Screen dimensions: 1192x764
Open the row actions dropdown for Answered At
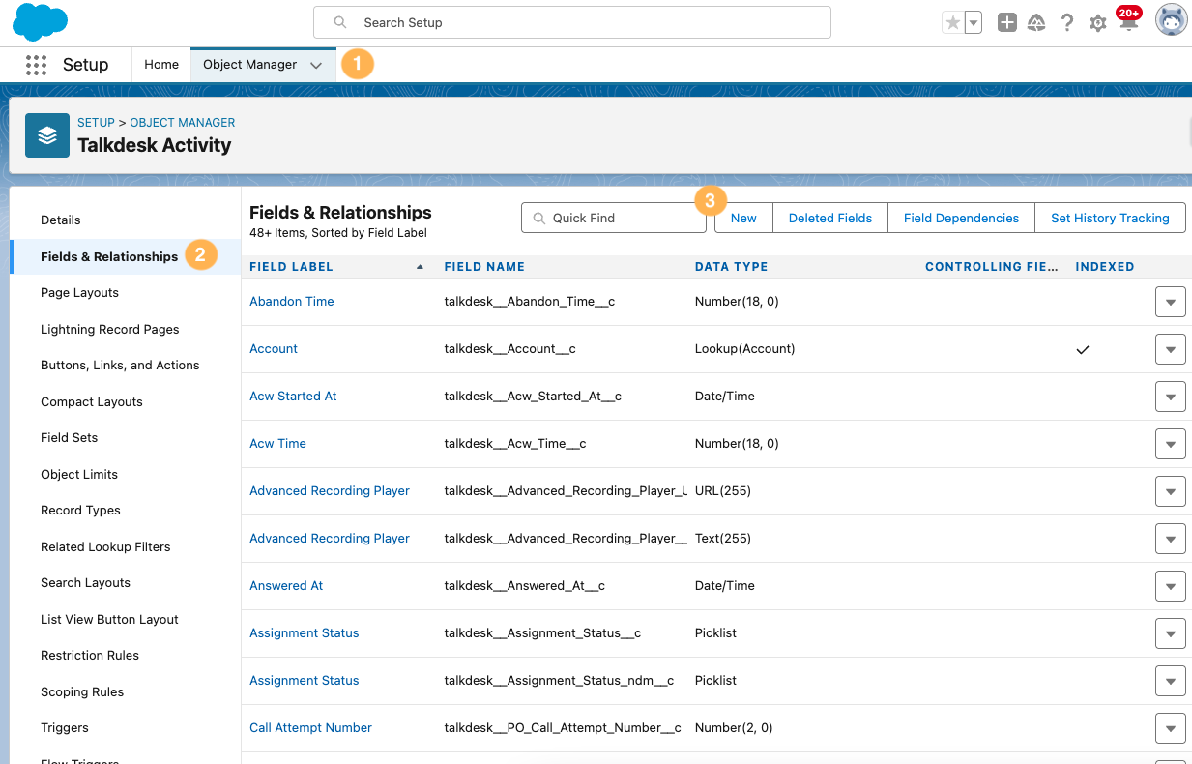[x=1171, y=586]
